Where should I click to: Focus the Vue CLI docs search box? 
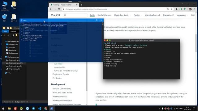tap(75, 15)
